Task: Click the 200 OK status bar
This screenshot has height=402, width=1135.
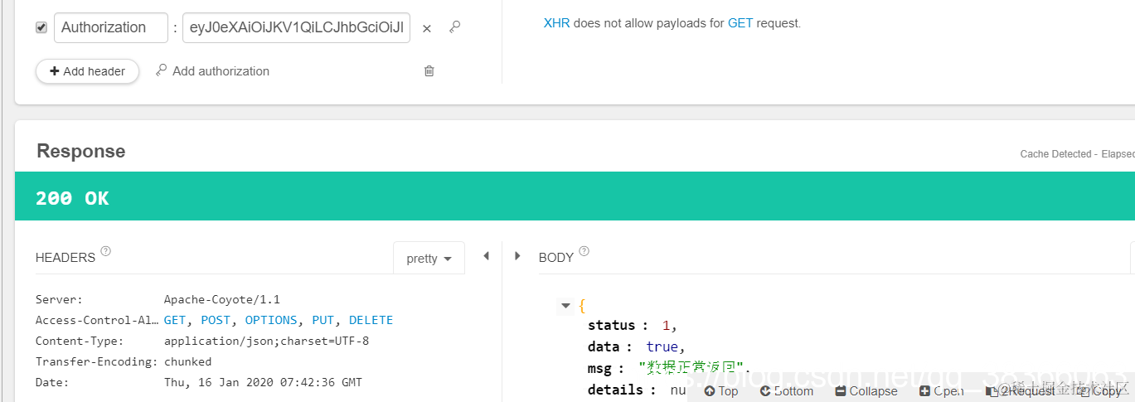Action: click(x=575, y=196)
